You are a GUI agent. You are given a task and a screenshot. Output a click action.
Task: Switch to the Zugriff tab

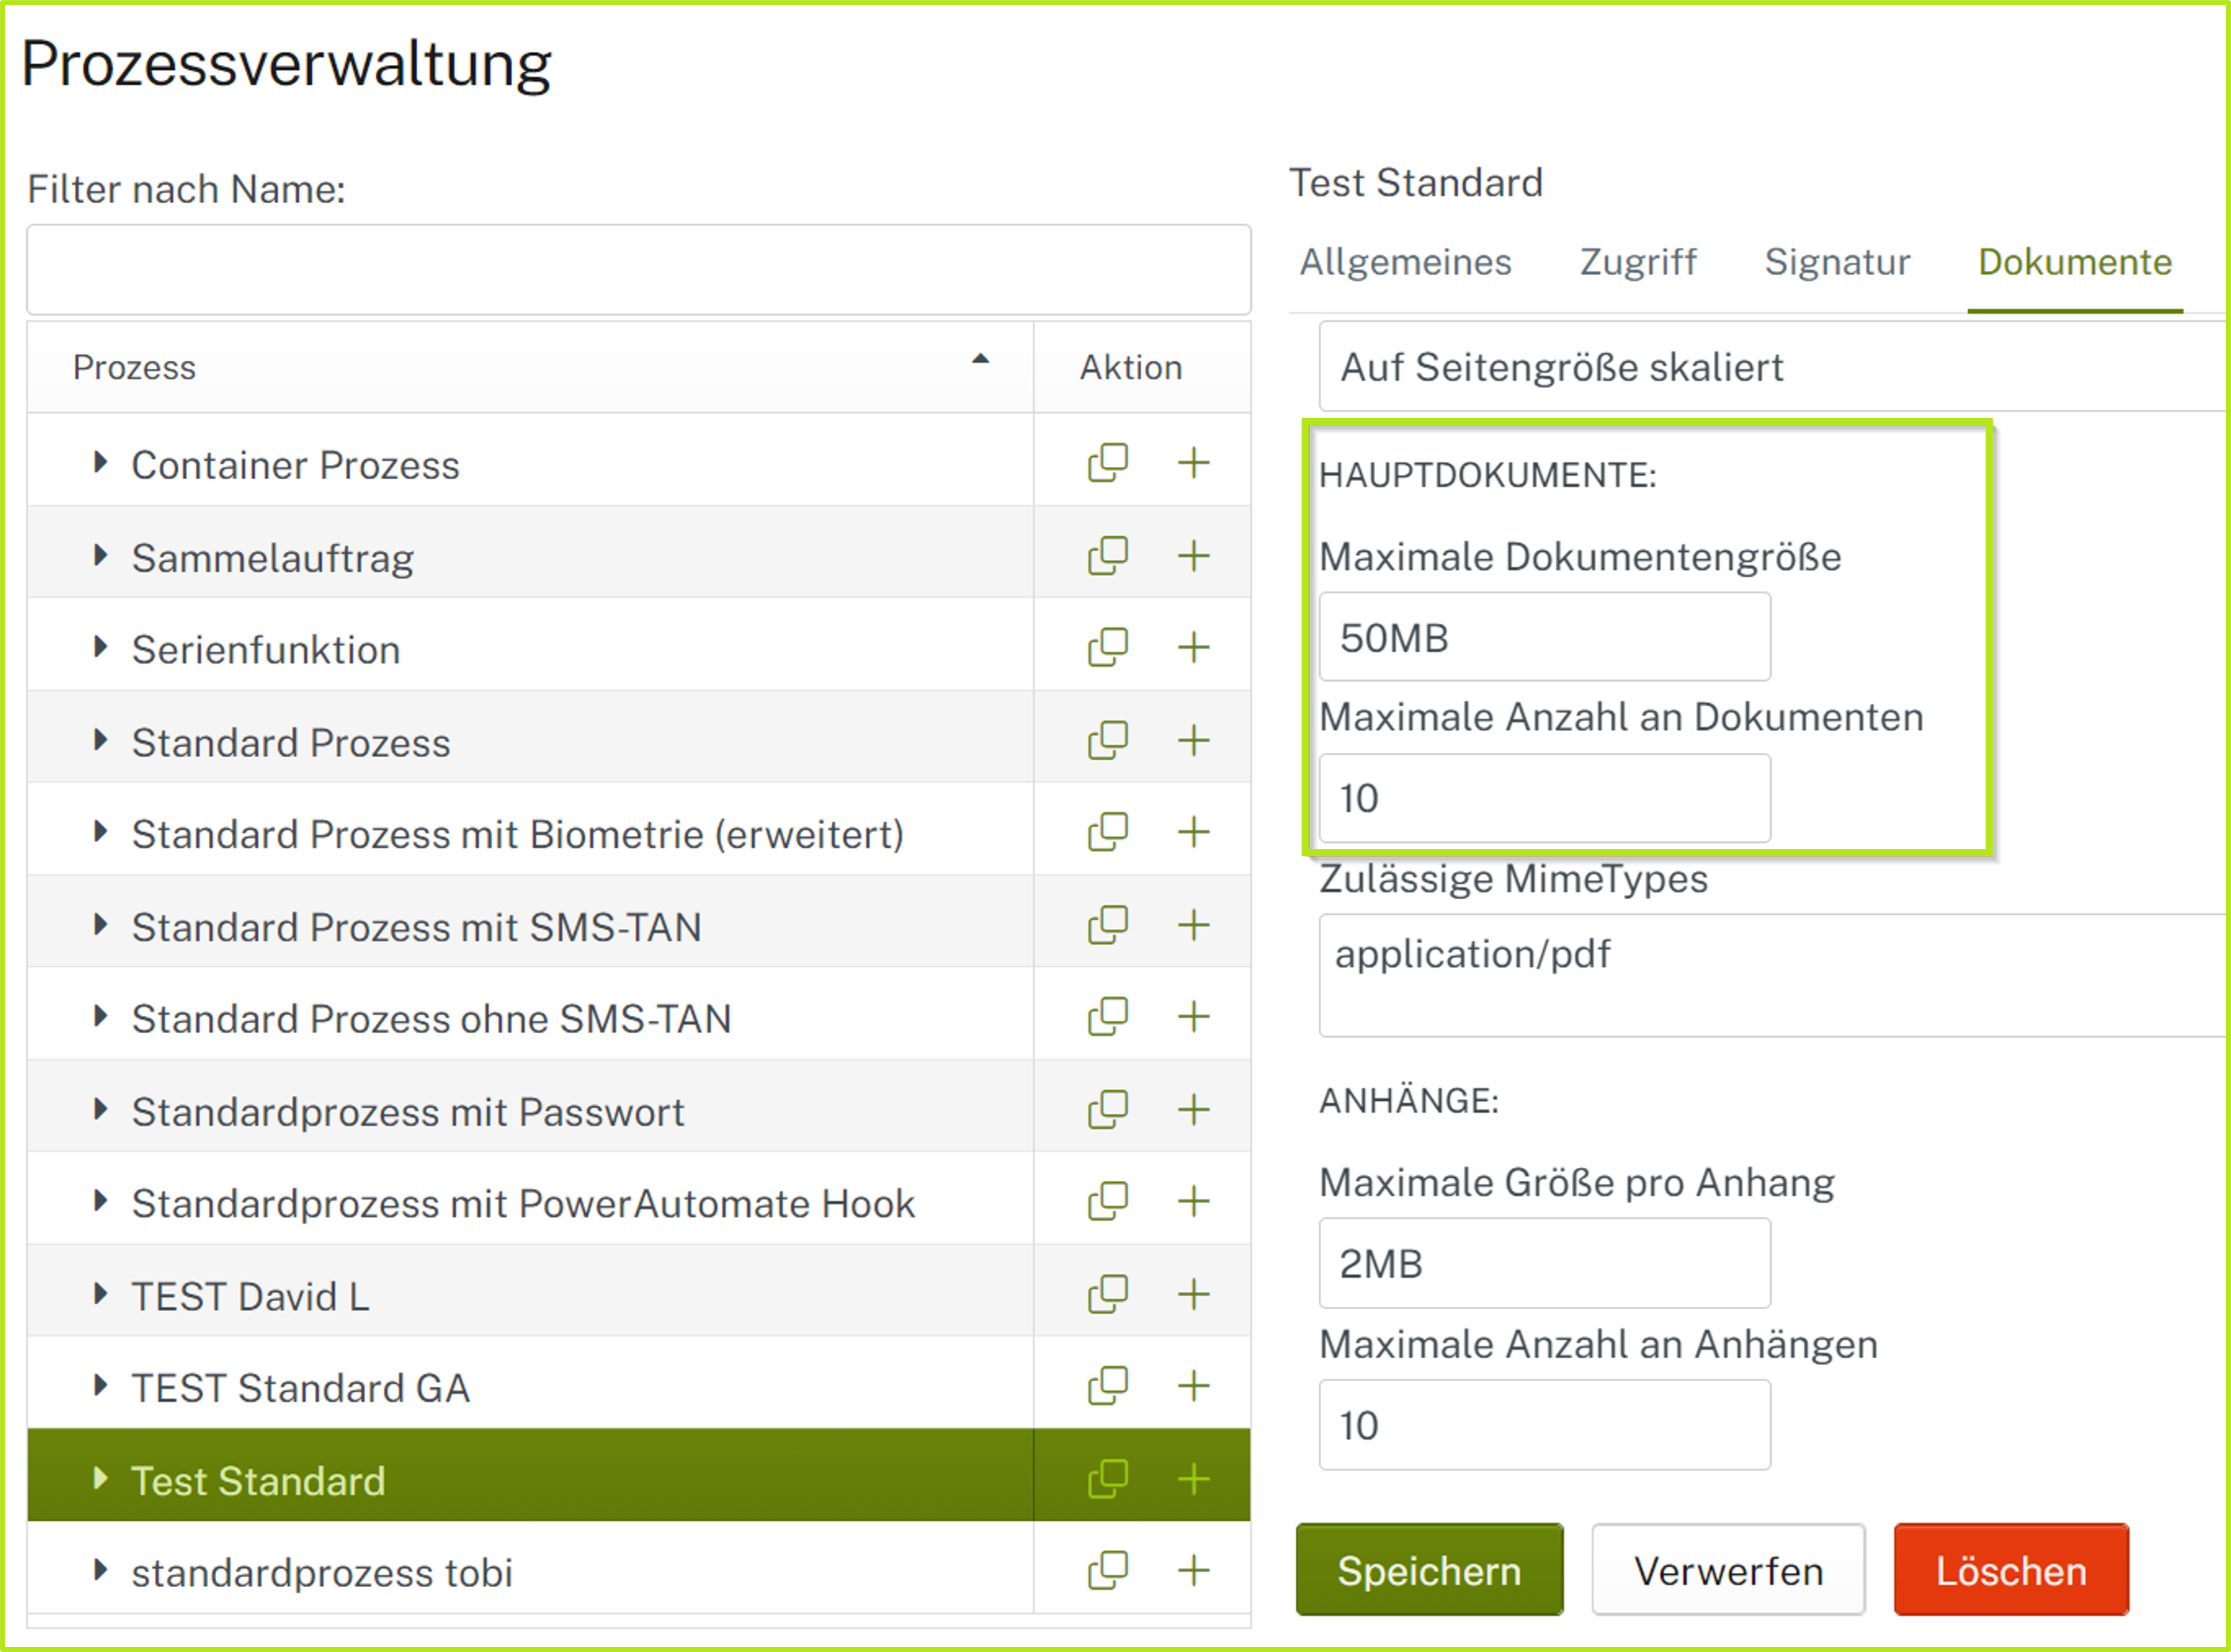pyautogui.click(x=1638, y=262)
